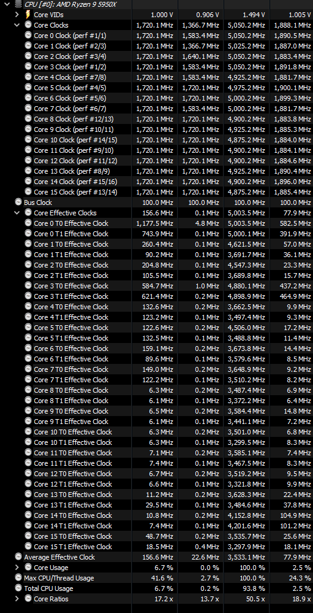This screenshot has height=613, width=313.
Task: Click the icon beside Core 0 T0 Effective Clock
Action: coord(28,223)
